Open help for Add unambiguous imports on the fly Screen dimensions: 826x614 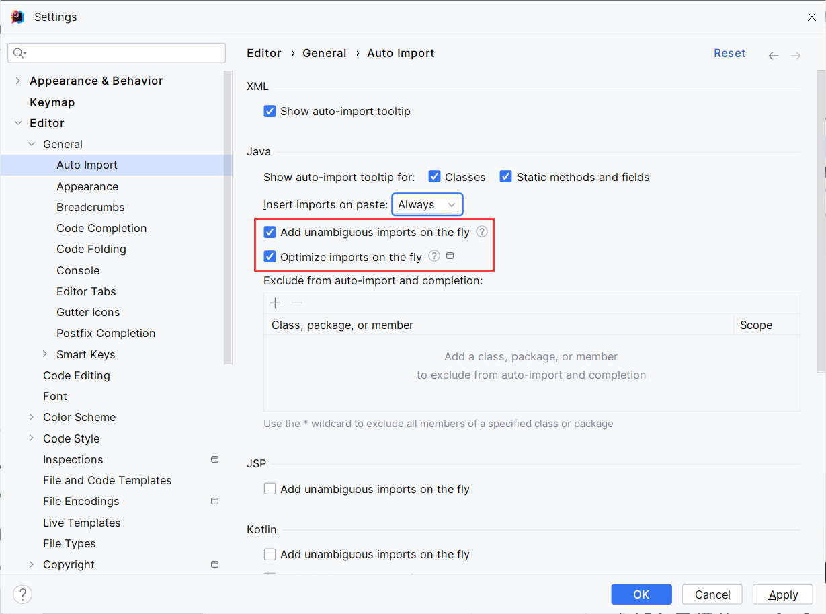pyautogui.click(x=482, y=231)
